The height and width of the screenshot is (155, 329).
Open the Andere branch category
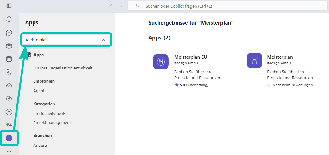40,145
